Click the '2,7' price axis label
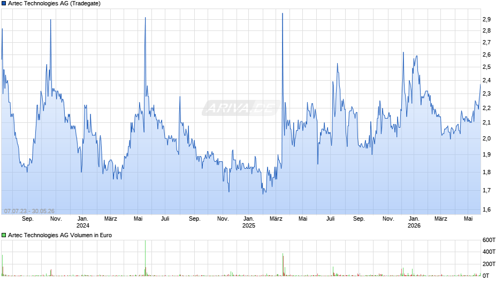 tap(486, 43)
